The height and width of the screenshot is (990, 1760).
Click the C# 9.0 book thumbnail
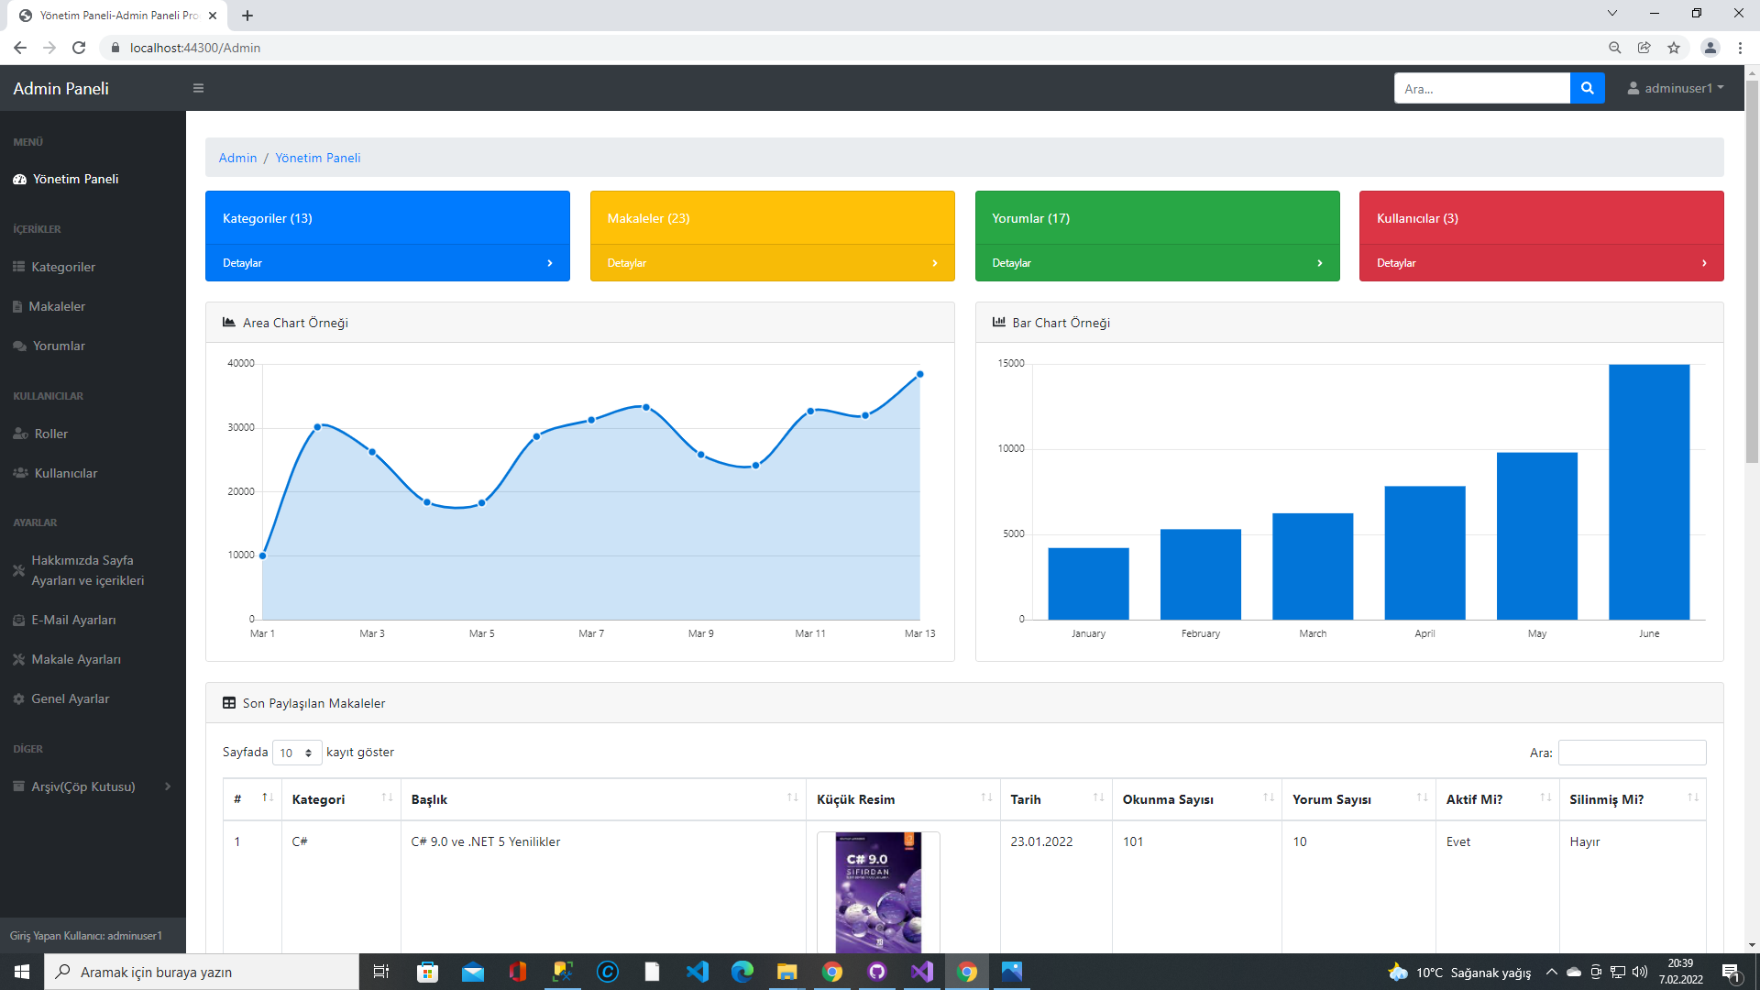[878, 892]
